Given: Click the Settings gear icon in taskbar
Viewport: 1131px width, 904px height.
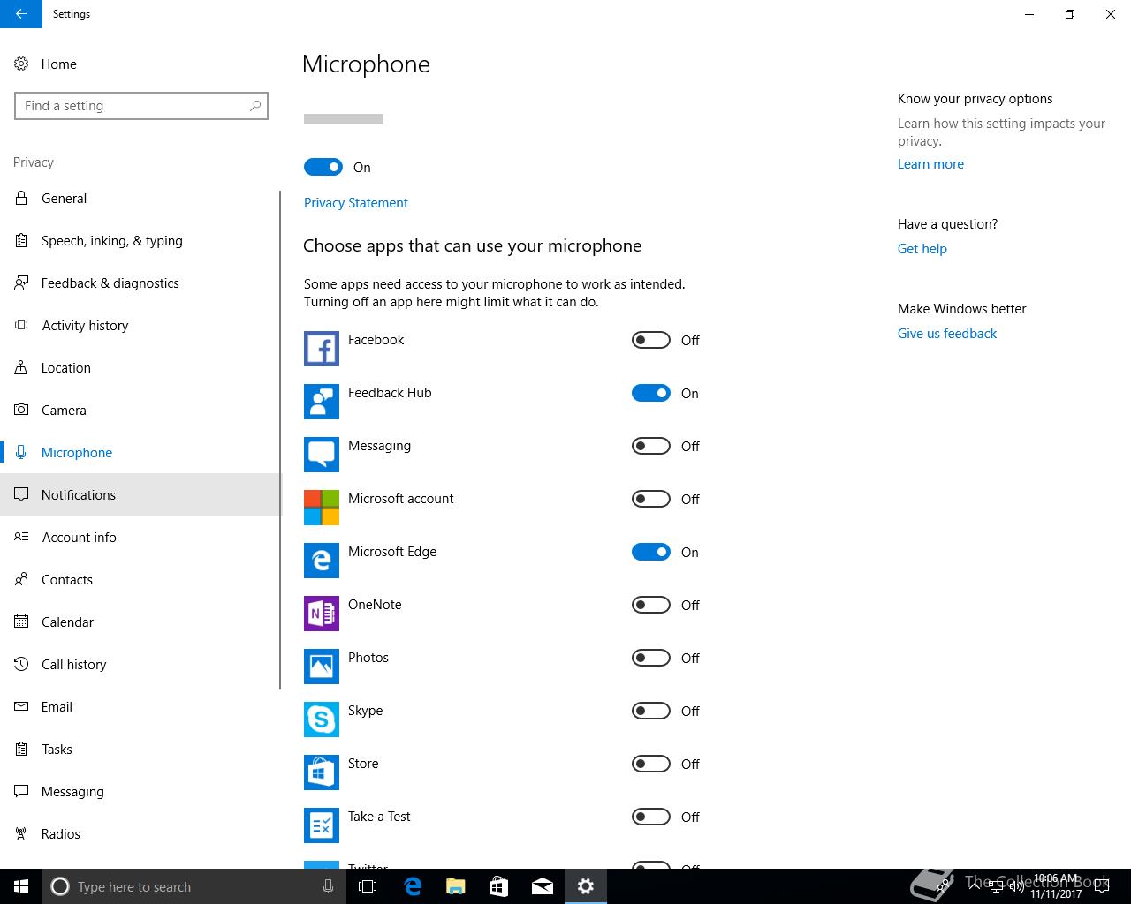Looking at the screenshot, I should pos(585,886).
